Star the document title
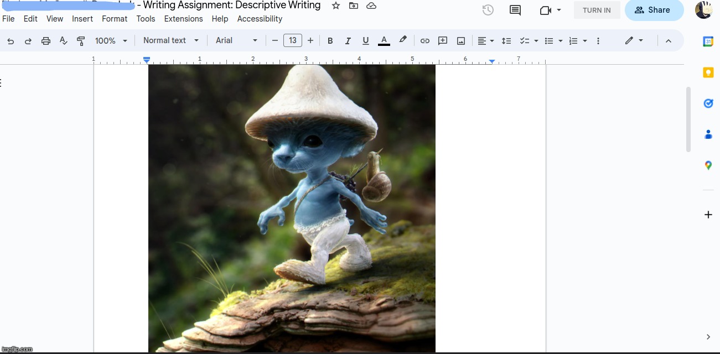The width and height of the screenshot is (720, 354). coord(336,6)
